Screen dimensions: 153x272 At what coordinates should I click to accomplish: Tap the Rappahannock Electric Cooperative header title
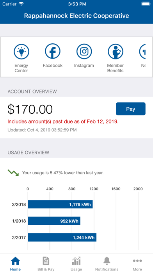click(x=76, y=16)
